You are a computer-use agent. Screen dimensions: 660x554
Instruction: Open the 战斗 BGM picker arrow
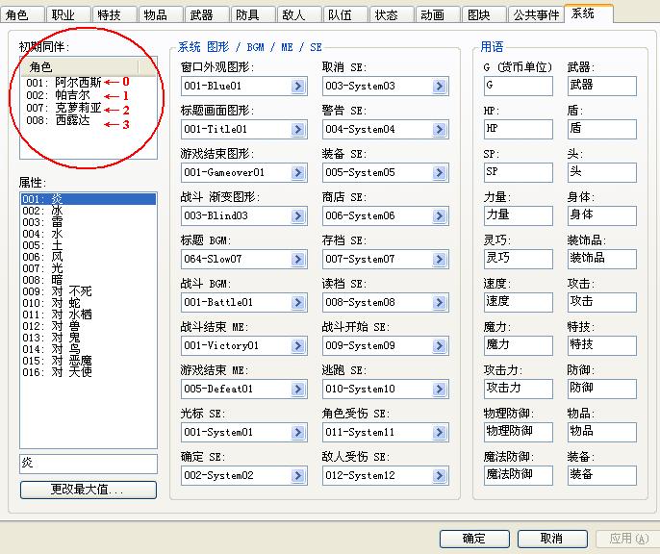pos(298,302)
